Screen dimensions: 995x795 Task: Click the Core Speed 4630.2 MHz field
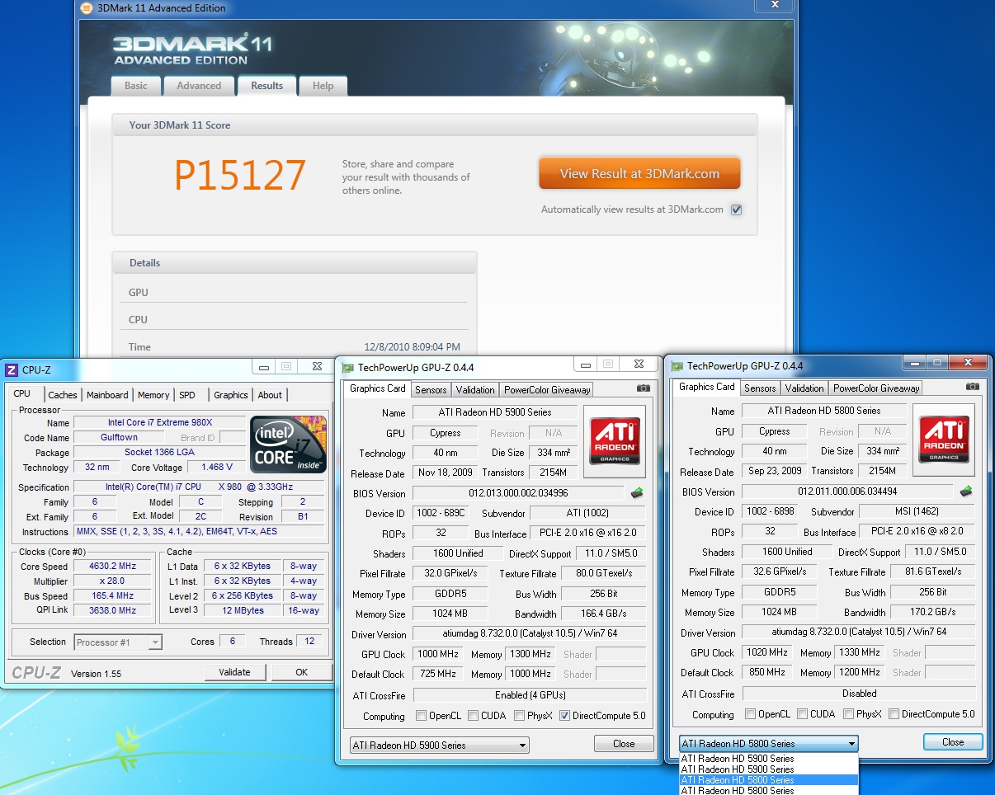click(x=114, y=566)
